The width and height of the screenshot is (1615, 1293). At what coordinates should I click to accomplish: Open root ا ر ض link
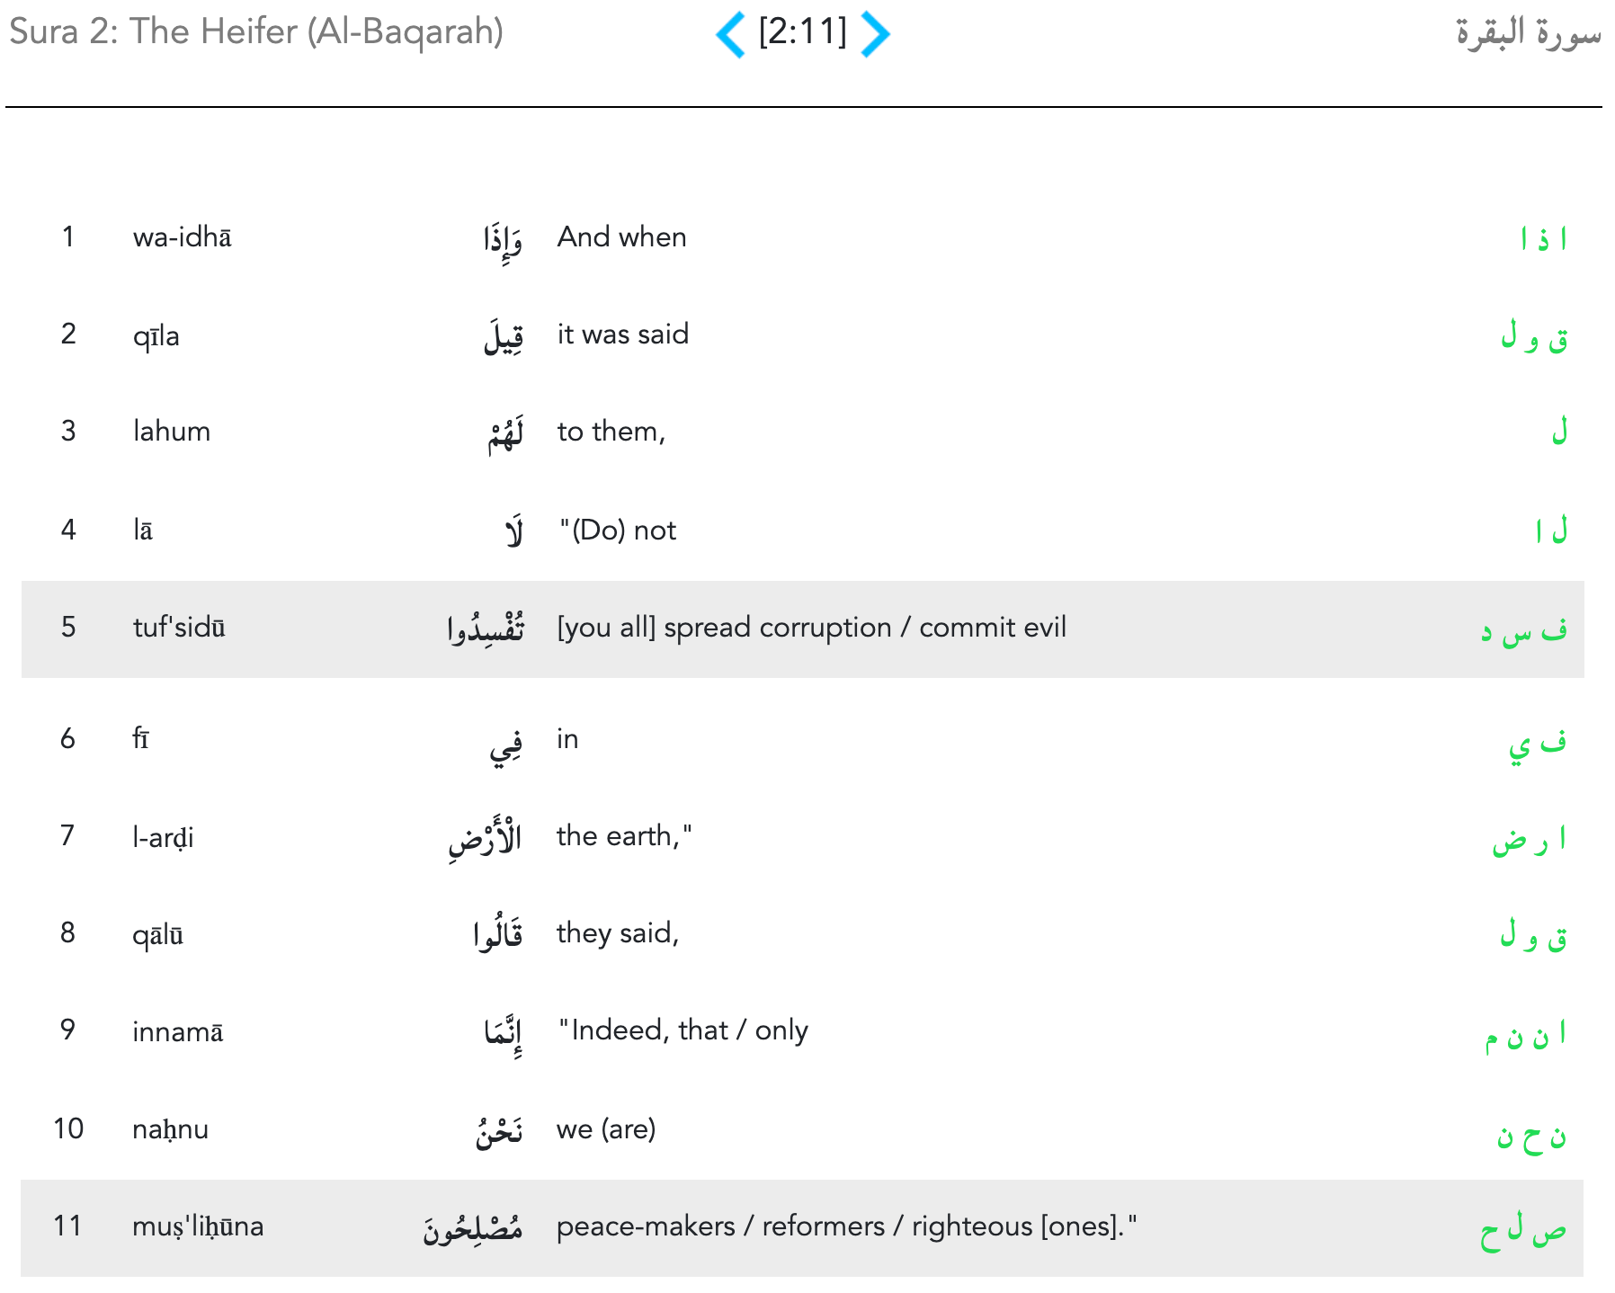pos(1529,839)
